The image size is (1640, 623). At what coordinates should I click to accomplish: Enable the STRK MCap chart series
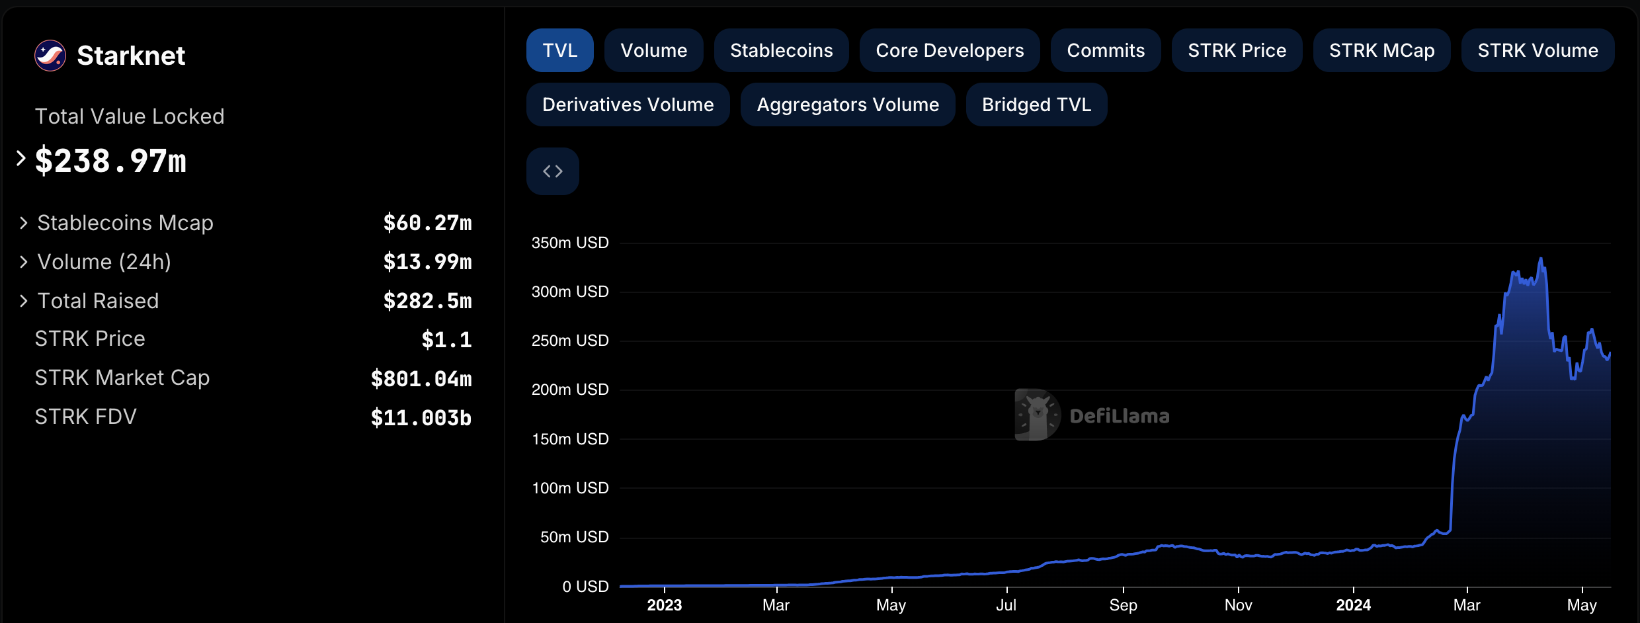(x=1382, y=50)
